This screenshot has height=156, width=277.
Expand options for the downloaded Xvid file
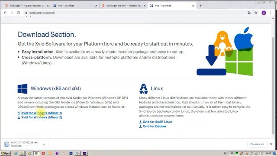tap(44, 144)
